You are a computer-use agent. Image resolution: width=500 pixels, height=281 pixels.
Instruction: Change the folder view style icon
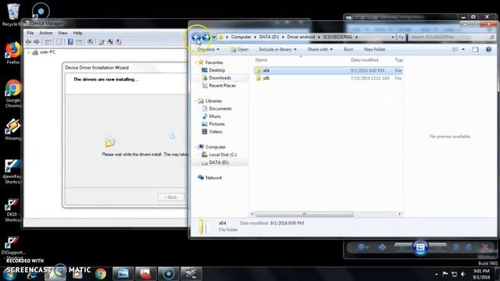click(455, 49)
